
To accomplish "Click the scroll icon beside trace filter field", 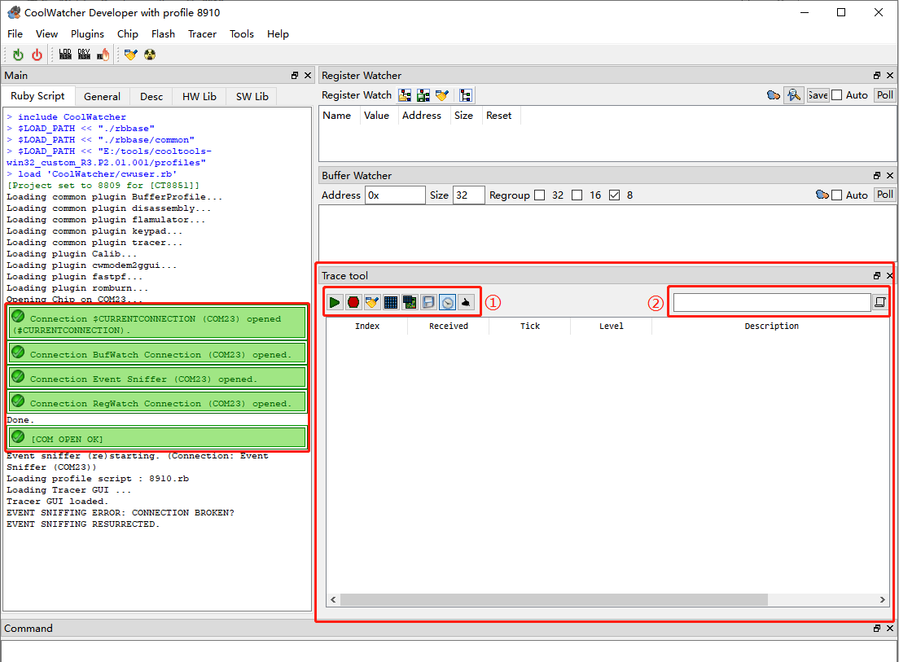I will click(880, 302).
